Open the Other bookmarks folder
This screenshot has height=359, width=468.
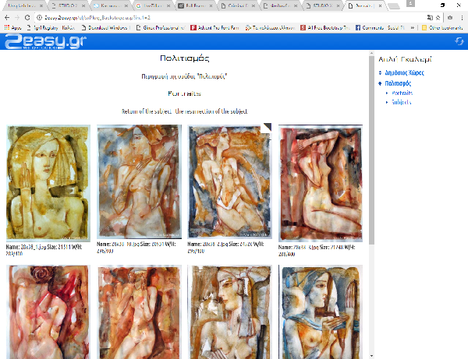click(x=442, y=28)
